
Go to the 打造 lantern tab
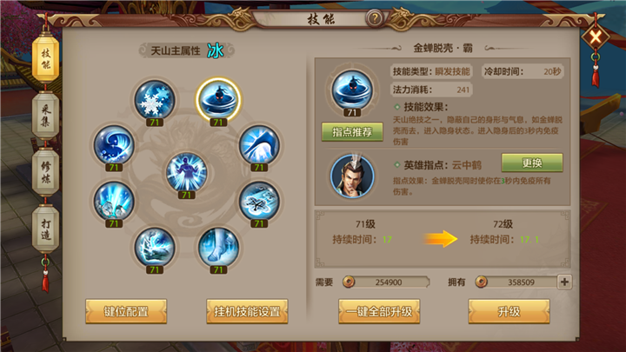(45, 229)
